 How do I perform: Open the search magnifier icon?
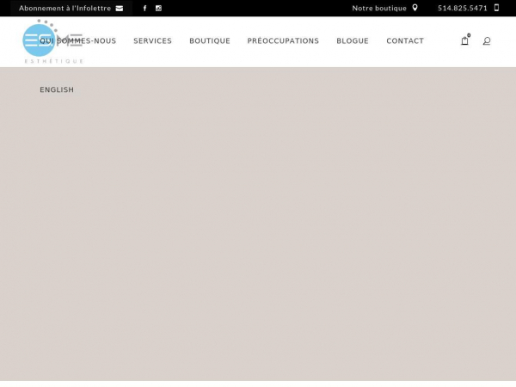point(487,40)
